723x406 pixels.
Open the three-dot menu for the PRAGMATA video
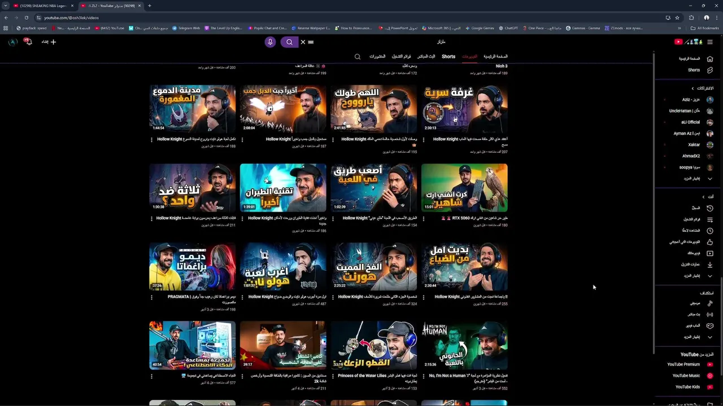151,297
